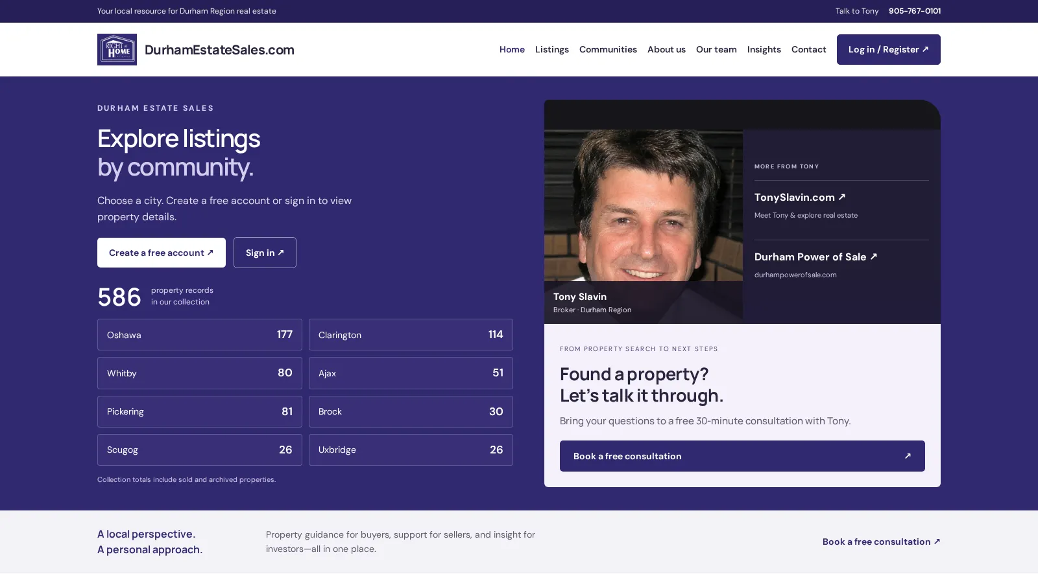Select the Whitby listings card

[x=200, y=373]
